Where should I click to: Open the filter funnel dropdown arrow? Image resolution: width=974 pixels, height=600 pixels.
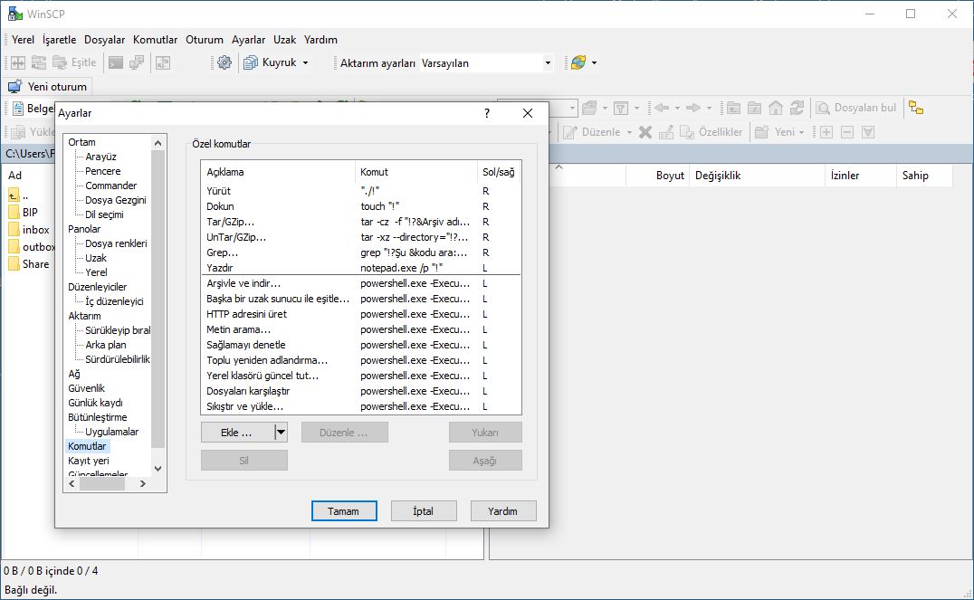click(636, 108)
